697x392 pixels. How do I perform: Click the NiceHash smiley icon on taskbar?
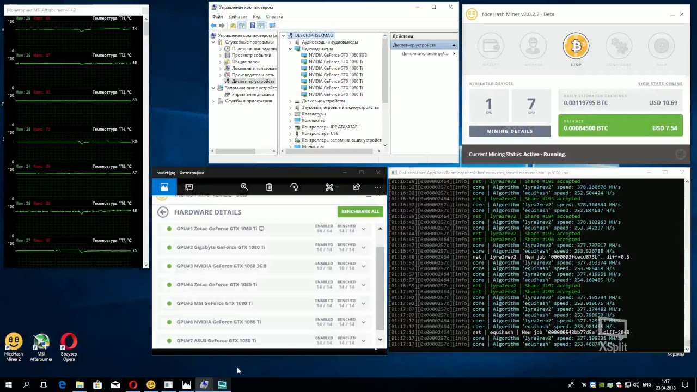pyautogui.click(x=150, y=384)
